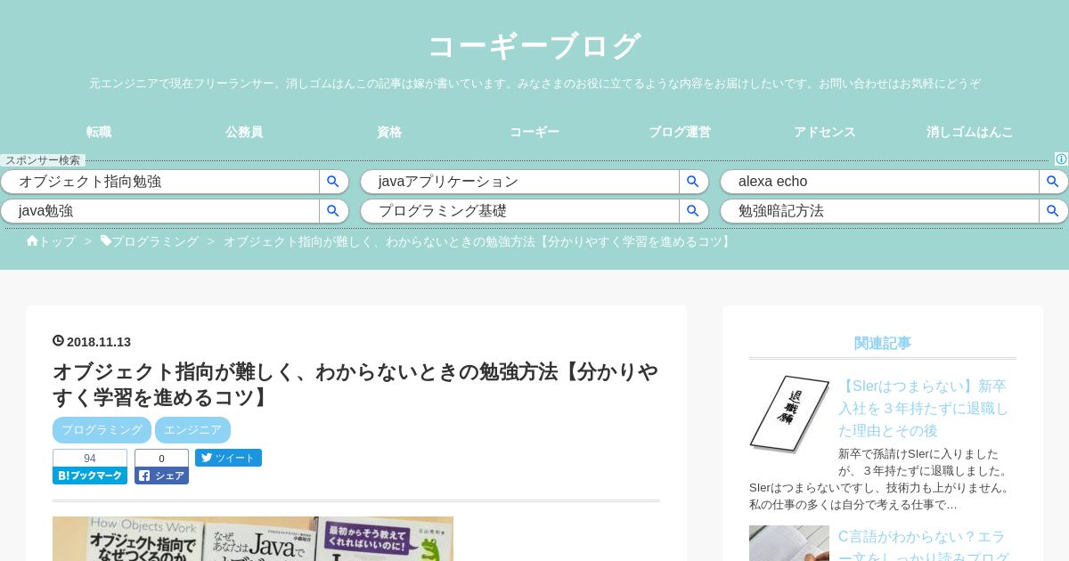This screenshot has height=561, width=1069.
Task: Click search icon for 勉強暗記方法
Action: click(1053, 211)
